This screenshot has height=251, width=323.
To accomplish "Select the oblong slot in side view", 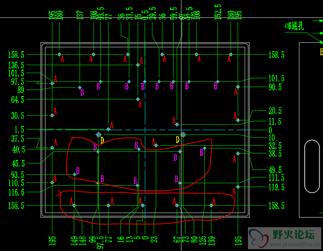I will [312, 166].
